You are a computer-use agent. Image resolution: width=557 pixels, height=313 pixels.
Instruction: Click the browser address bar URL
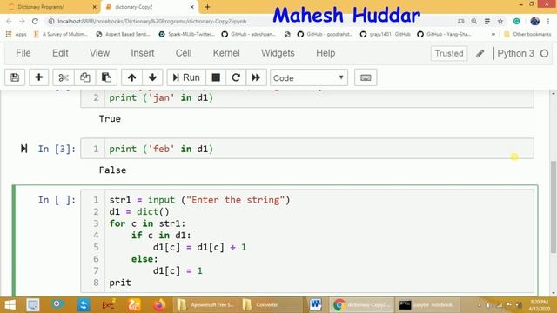pyautogui.click(x=152, y=21)
